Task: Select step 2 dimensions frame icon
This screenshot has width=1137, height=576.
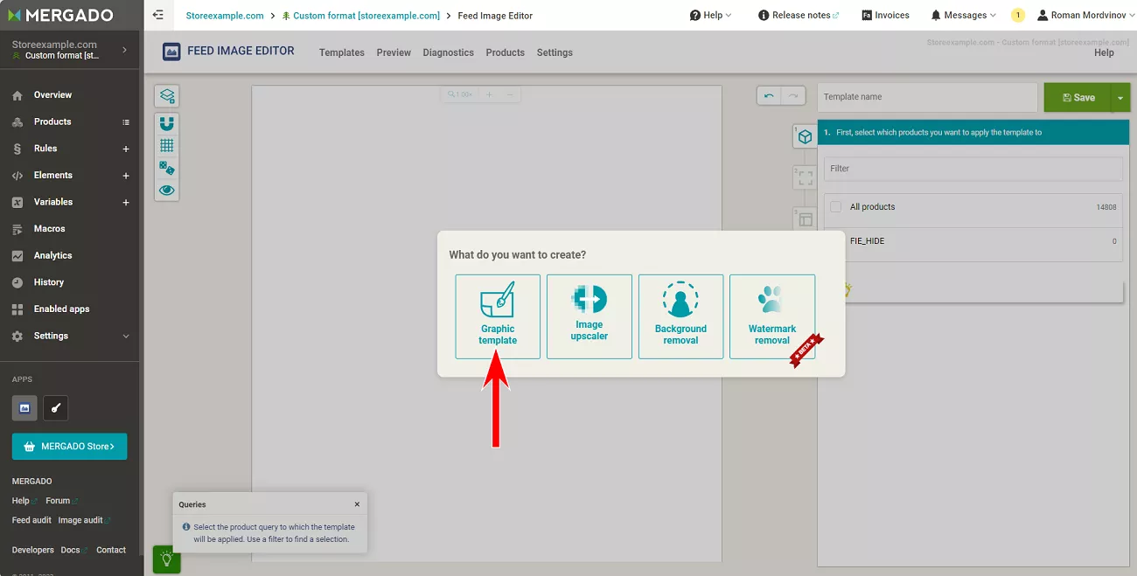Action: point(805,178)
